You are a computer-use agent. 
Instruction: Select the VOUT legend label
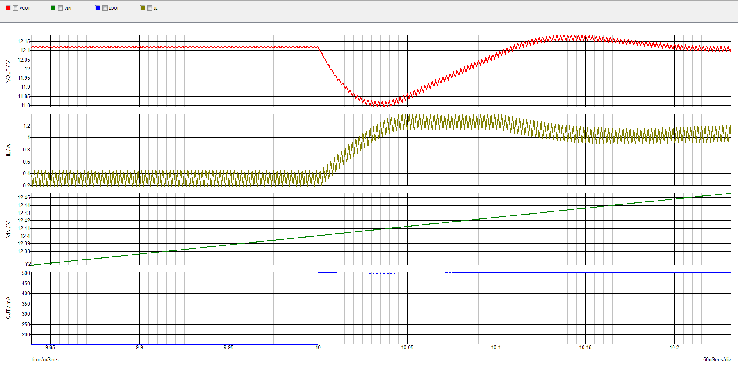coord(25,8)
